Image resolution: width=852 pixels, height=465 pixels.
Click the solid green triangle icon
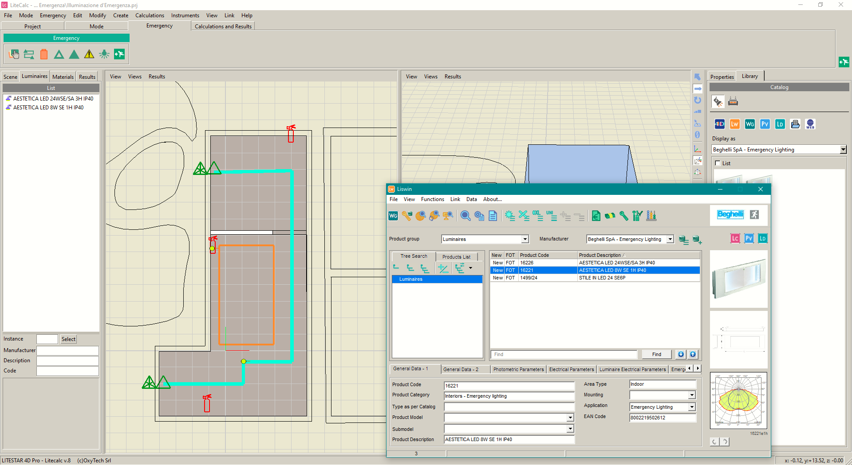[74, 54]
